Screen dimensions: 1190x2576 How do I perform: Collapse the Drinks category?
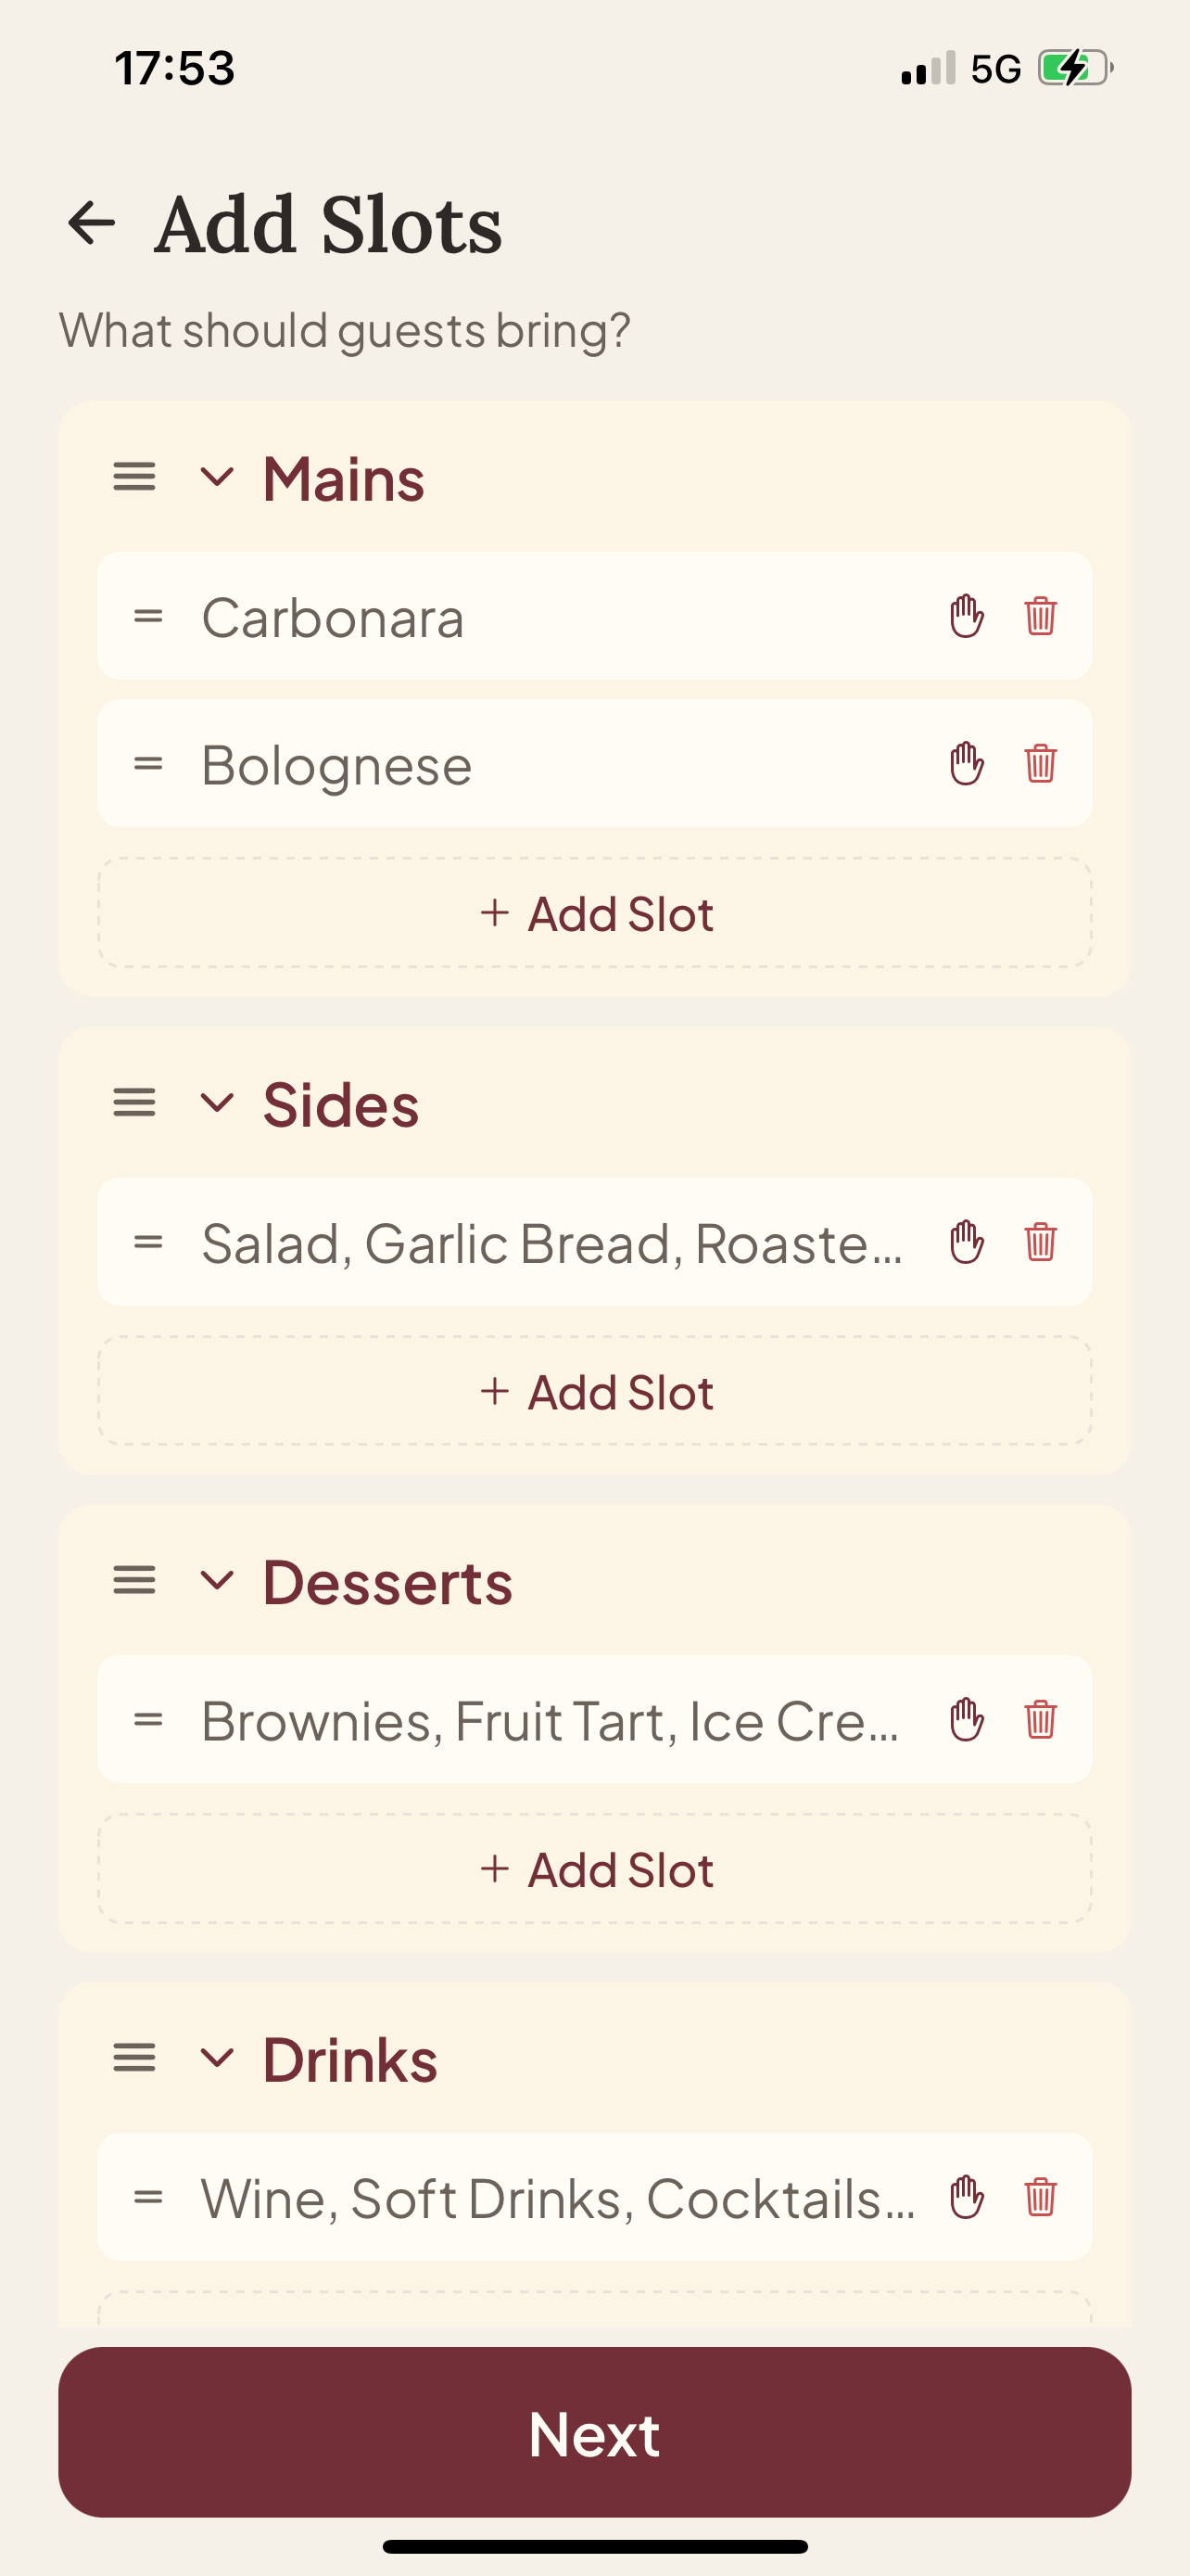pos(217,2058)
